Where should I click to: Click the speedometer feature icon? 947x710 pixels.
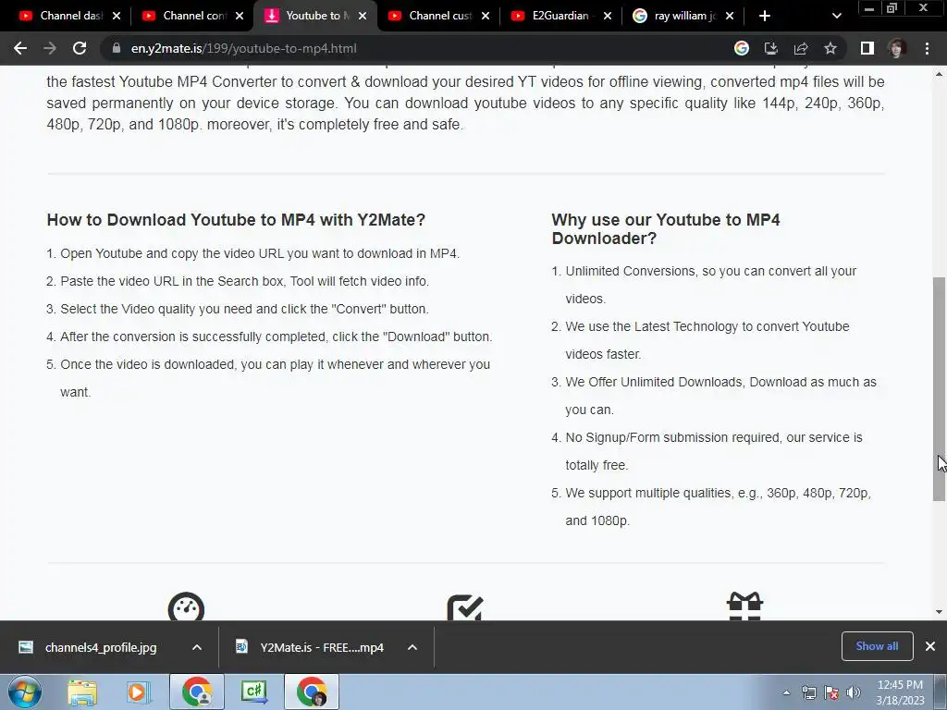pos(186,606)
